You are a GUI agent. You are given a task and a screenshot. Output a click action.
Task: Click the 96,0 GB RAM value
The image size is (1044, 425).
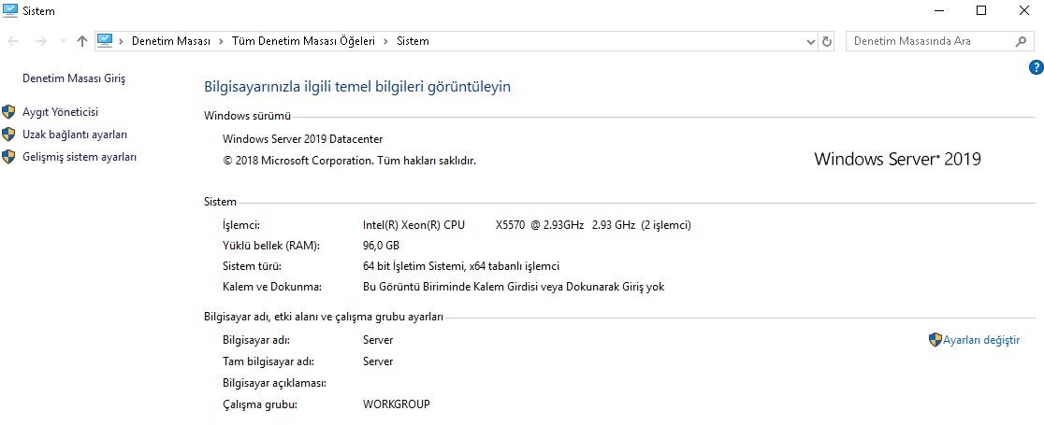tap(381, 246)
